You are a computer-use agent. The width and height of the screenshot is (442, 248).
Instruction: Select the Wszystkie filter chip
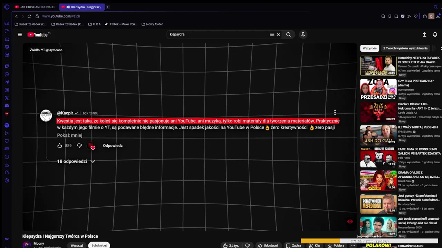point(369,48)
